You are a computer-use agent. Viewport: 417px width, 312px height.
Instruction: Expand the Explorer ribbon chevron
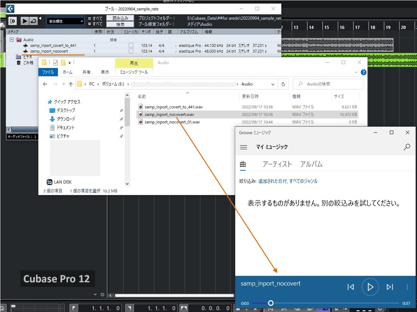[x=356, y=72]
